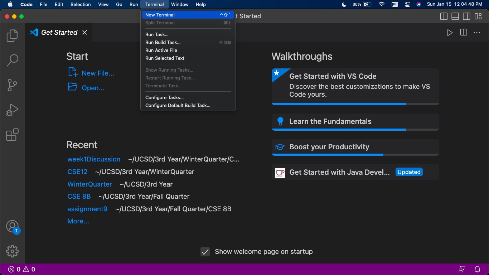Screen dimensions: 489x275
Task: Open the week1Discussion recent folder
Action: point(94,159)
